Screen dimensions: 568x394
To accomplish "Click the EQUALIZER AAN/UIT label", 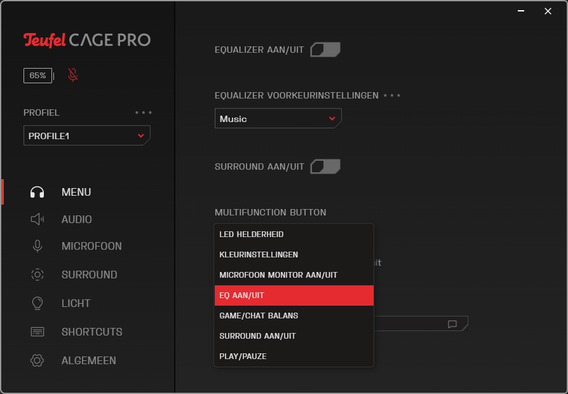I will pos(259,50).
